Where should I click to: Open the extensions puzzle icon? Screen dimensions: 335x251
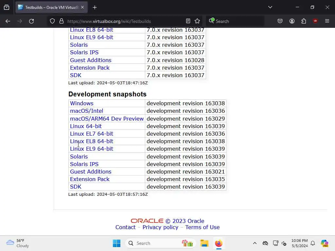(x=304, y=21)
